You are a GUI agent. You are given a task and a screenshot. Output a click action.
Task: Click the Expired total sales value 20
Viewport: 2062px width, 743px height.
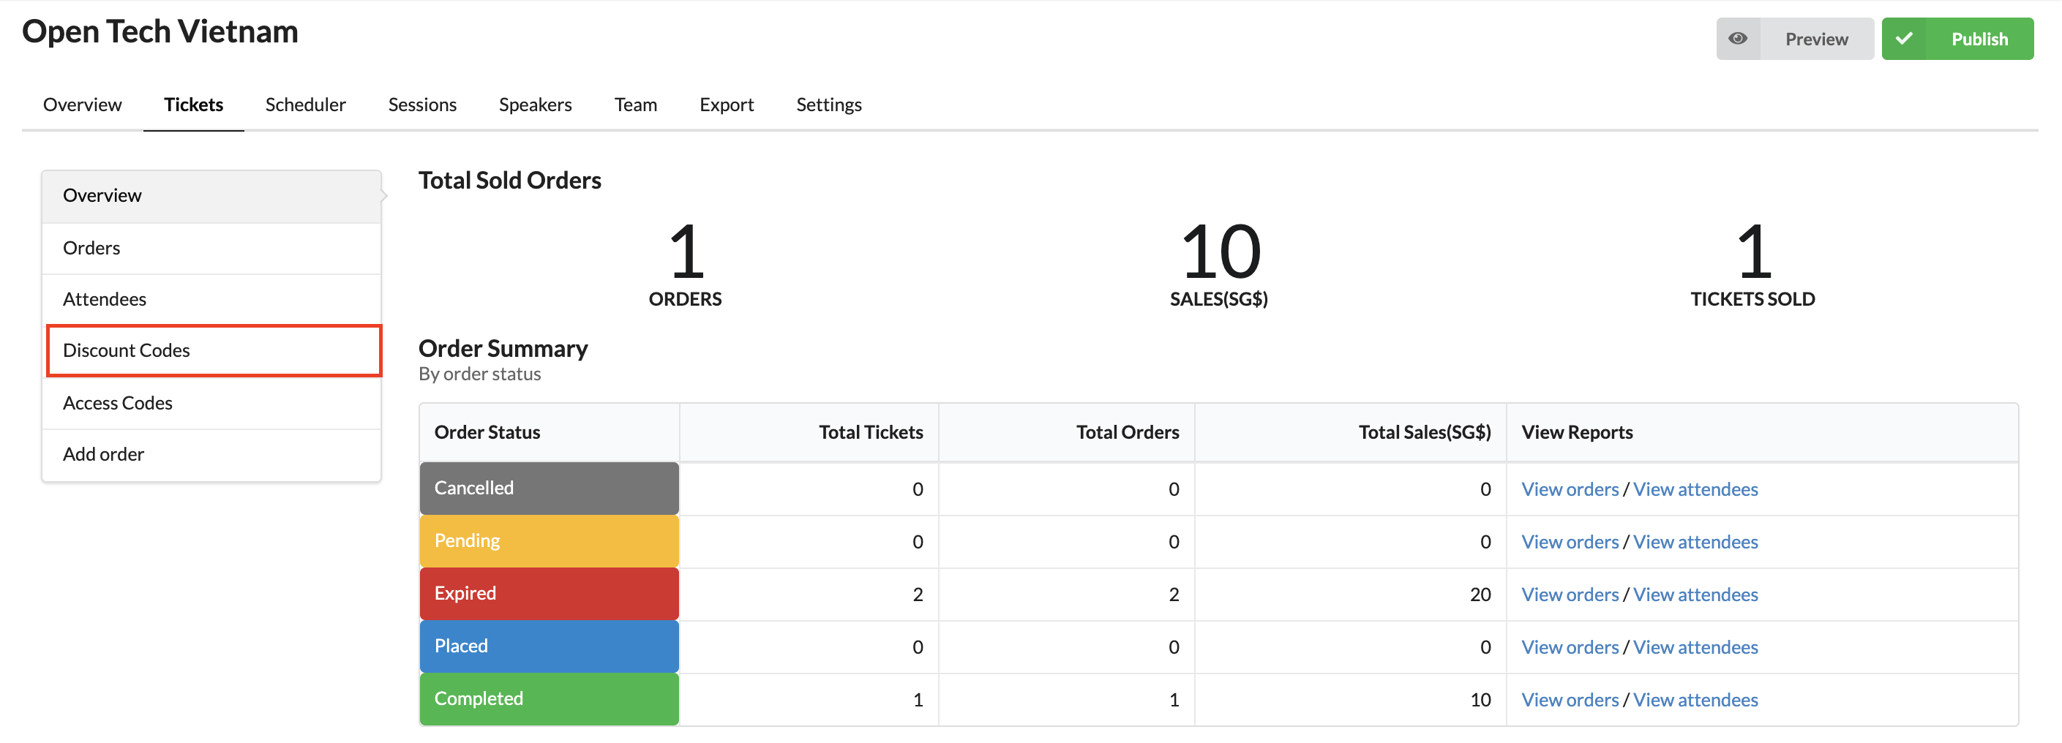1480,595
